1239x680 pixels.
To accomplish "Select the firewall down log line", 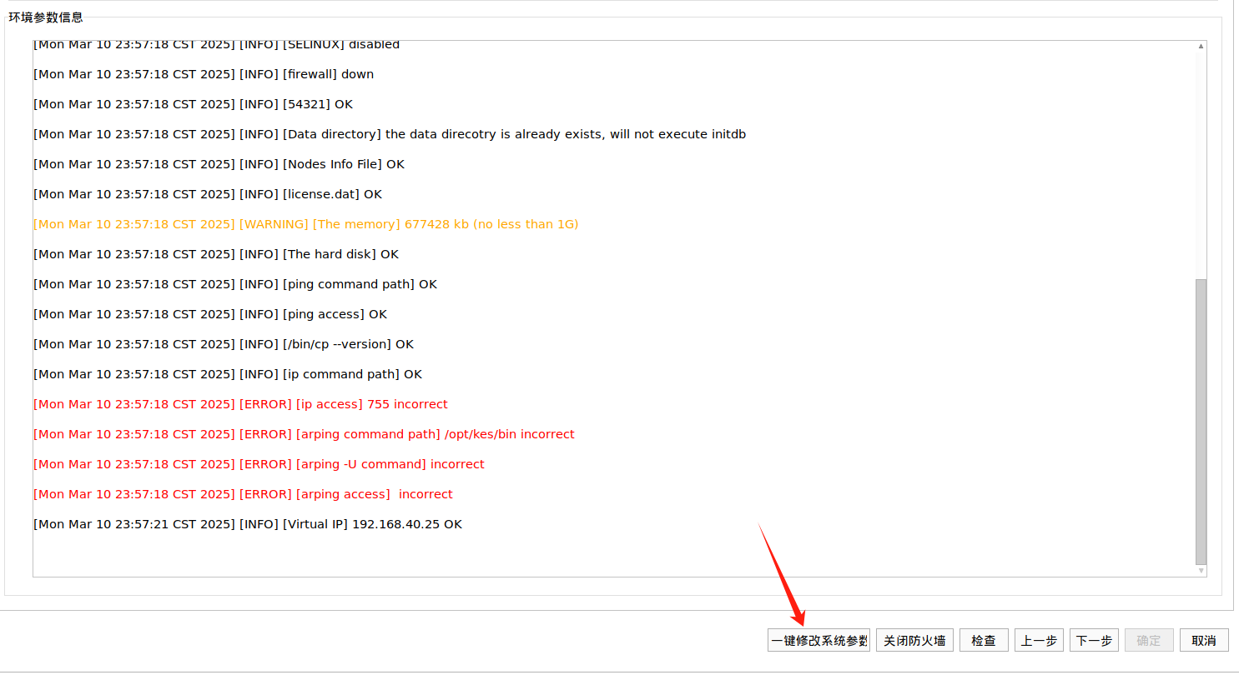I will (x=203, y=74).
